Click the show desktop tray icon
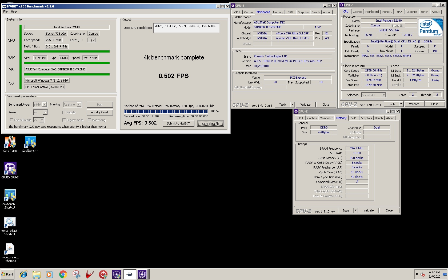Screen dimensions: 448x280 (445, 274)
